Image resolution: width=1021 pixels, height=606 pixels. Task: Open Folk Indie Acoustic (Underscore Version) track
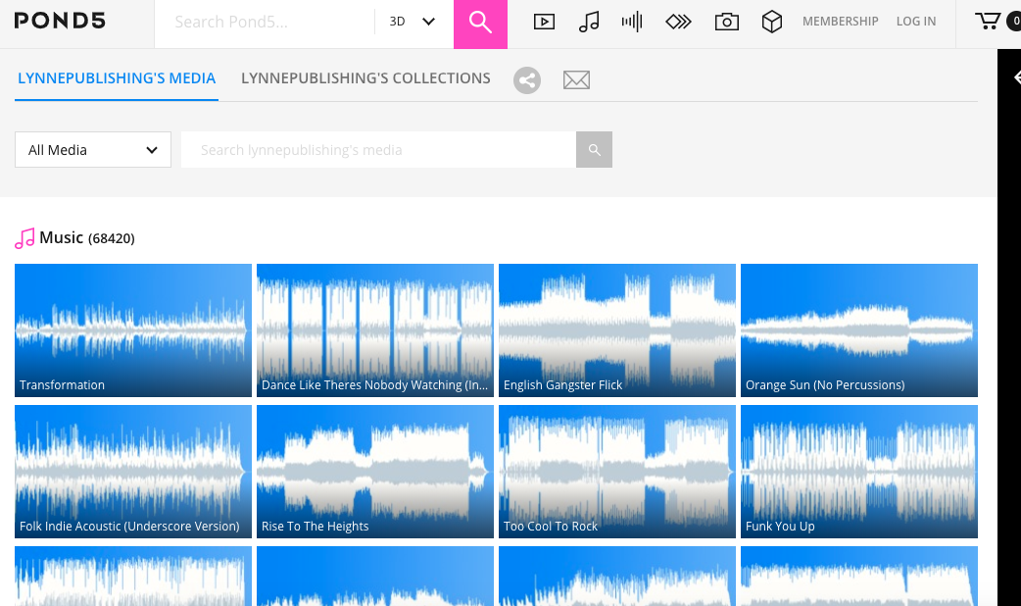(133, 472)
